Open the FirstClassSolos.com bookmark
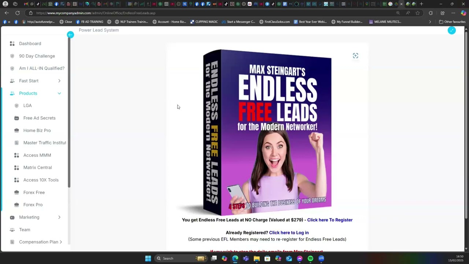Viewport: 469px width, 264px height. [x=274, y=22]
